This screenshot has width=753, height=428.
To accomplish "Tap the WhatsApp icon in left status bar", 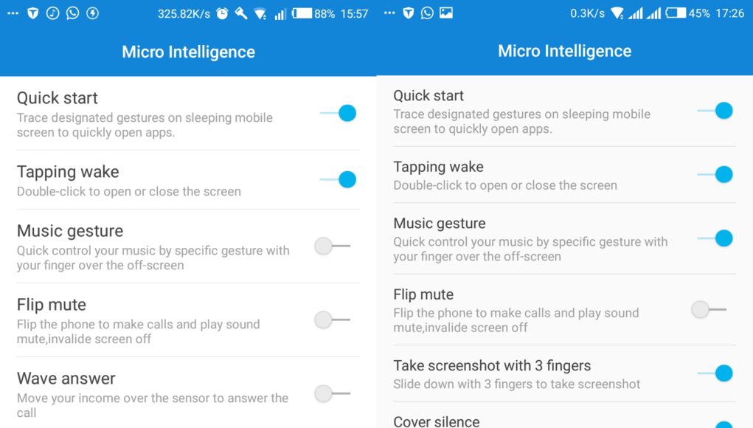I will click(72, 13).
